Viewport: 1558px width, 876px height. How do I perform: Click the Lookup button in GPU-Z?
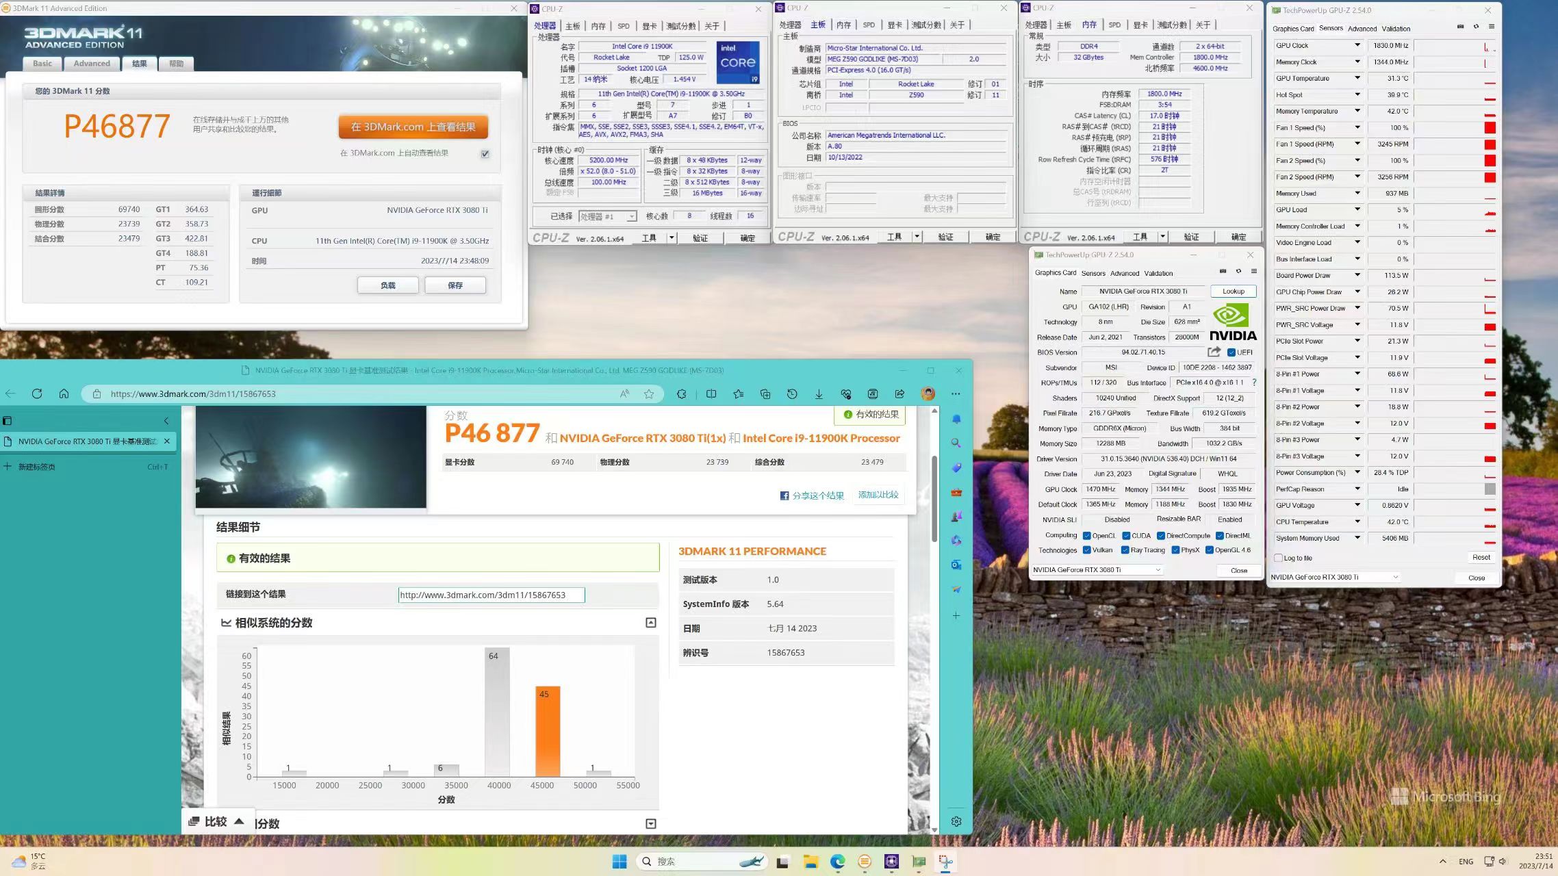pos(1234,292)
